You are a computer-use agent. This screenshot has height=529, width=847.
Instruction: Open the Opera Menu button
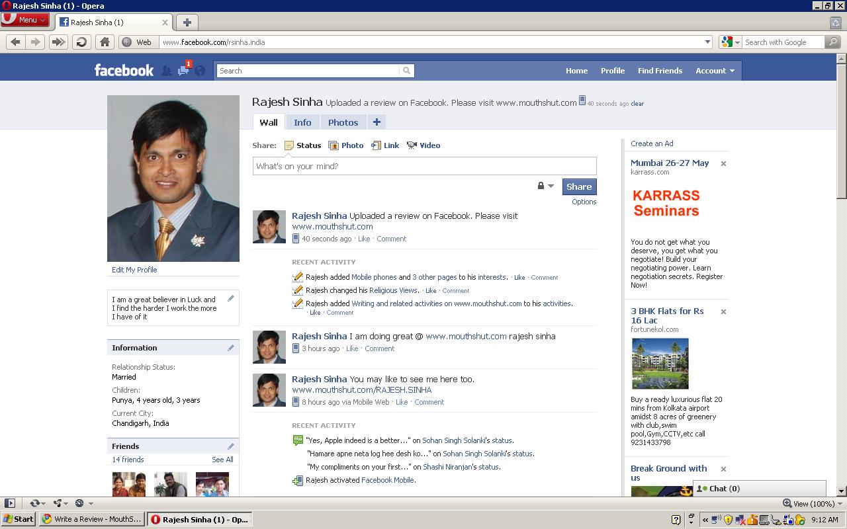click(x=25, y=20)
